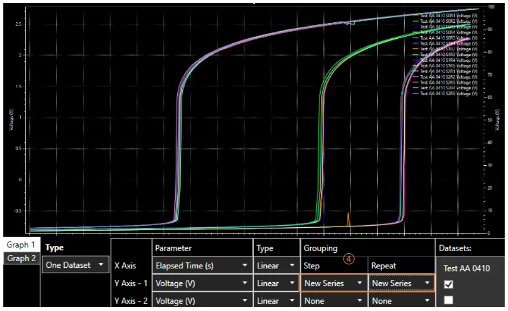The height and width of the screenshot is (311, 508).
Task: Click the X Axis row label
Action: tap(125, 266)
